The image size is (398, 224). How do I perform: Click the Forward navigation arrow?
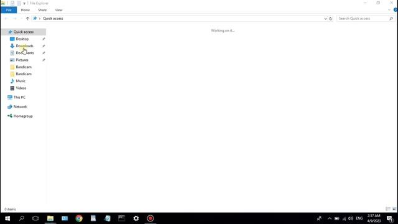coord(15,19)
